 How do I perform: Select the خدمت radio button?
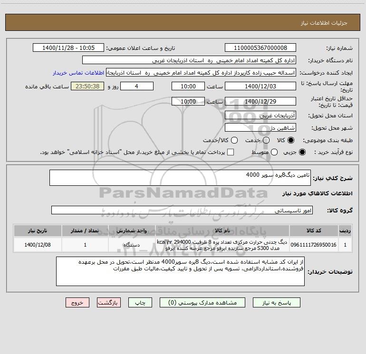(266, 140)
